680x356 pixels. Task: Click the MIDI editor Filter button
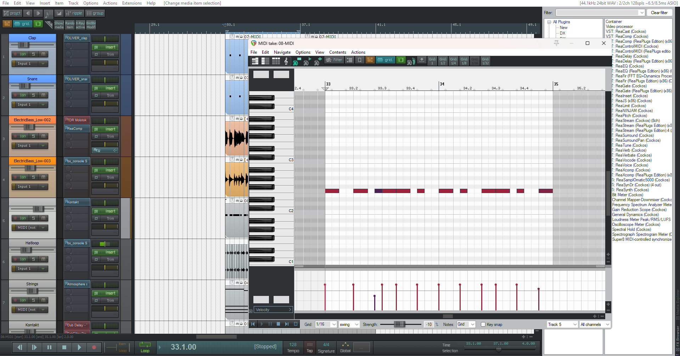[334, 60]
